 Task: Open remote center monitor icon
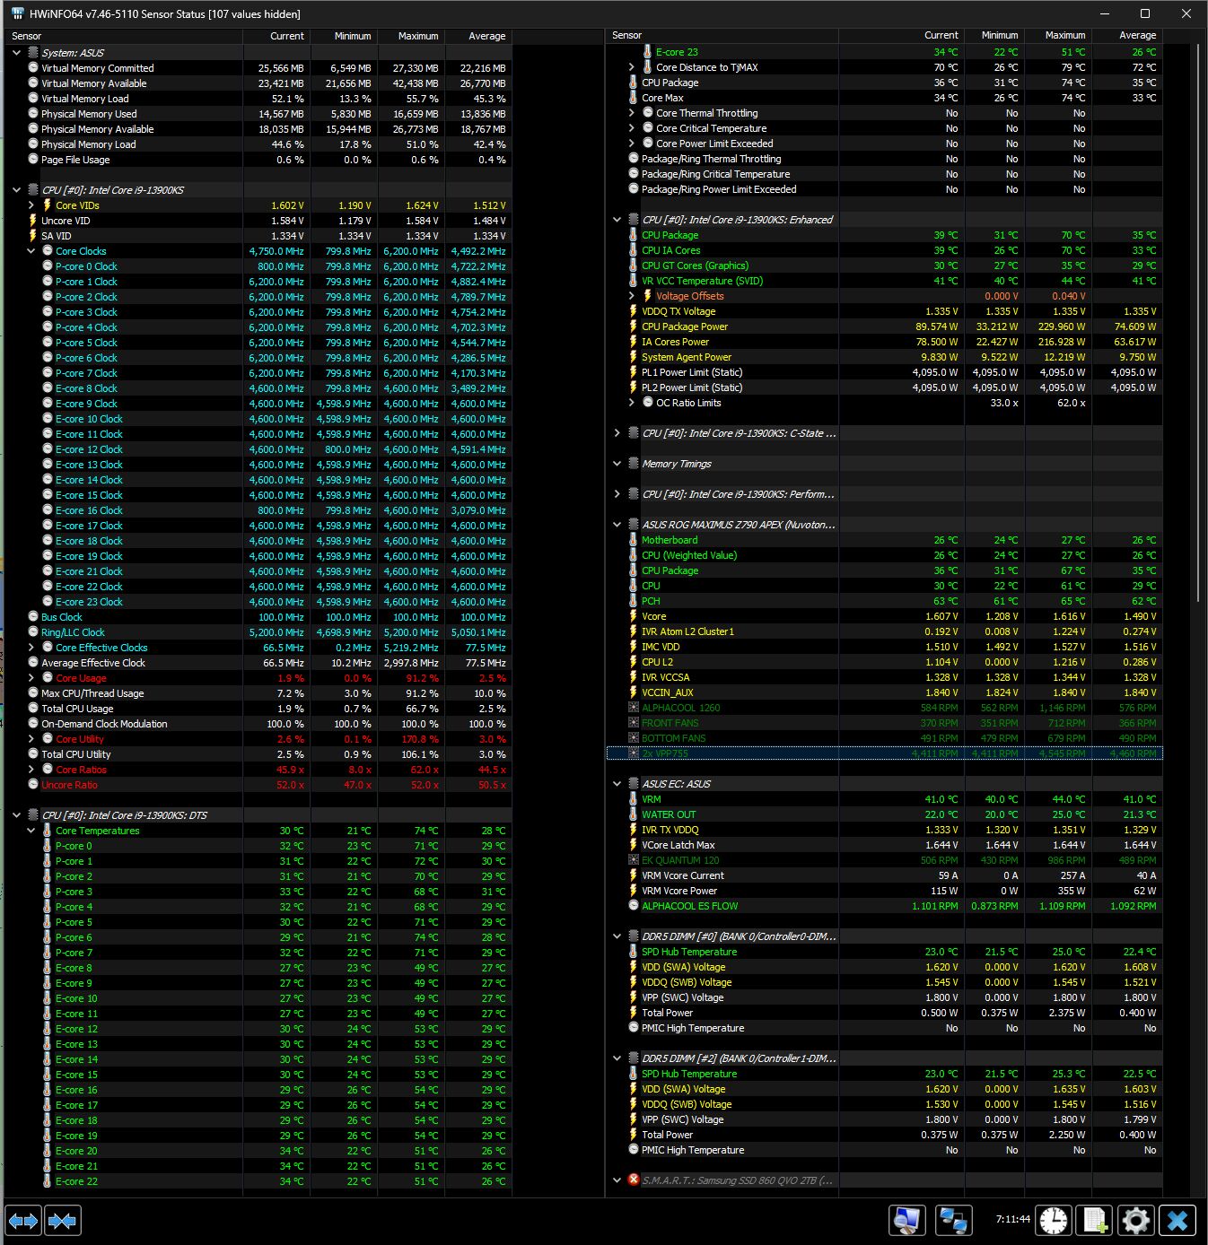[x=907, y=1220]
